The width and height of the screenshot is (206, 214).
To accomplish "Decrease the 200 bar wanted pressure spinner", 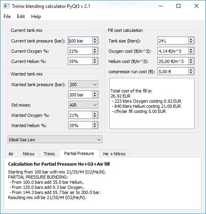I will pyautogui.click(x=95, y=96).
